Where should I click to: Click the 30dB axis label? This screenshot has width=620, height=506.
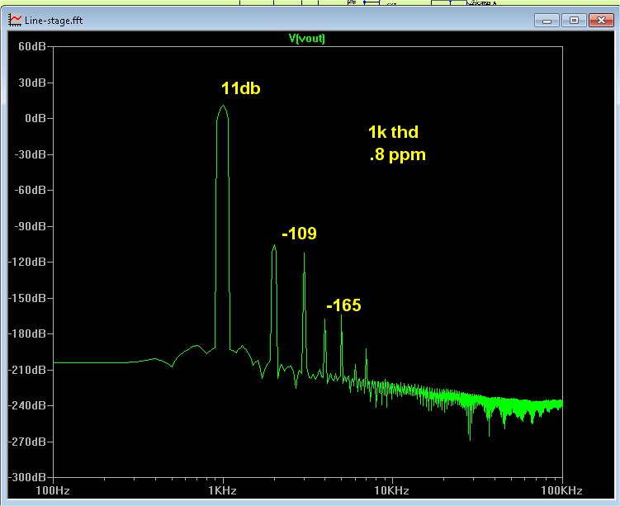(31, 83)
